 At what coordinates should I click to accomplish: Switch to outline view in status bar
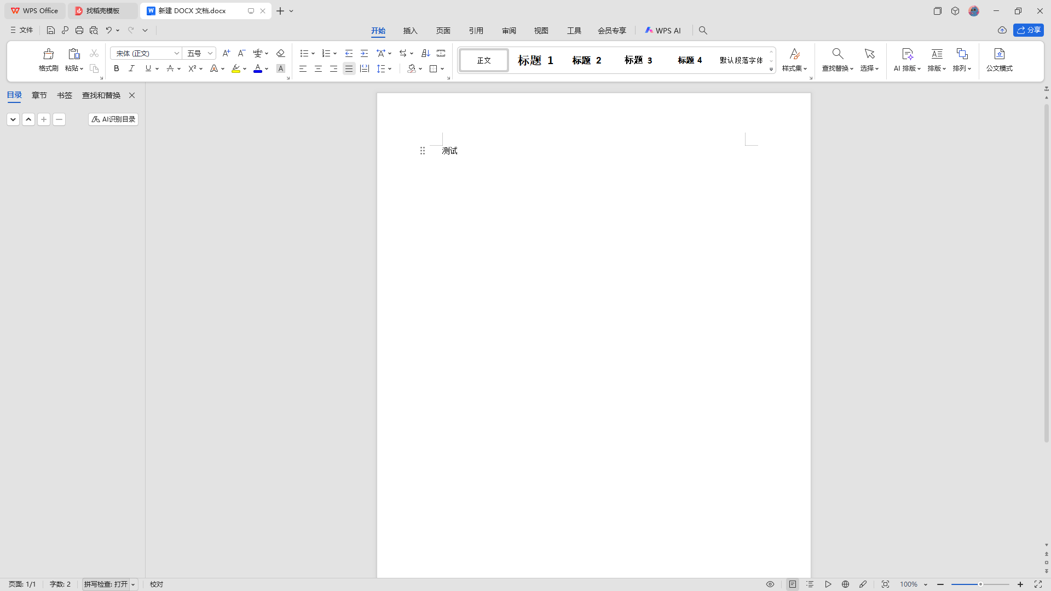point(810,584)
